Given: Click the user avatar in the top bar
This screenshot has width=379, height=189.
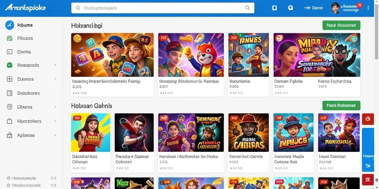Looking at the screenshot, I should [335, 8].
